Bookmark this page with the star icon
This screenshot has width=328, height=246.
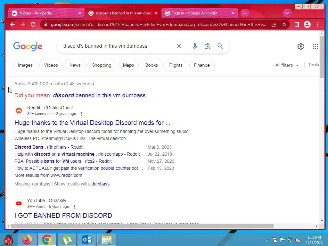click(x=284, y=24)
